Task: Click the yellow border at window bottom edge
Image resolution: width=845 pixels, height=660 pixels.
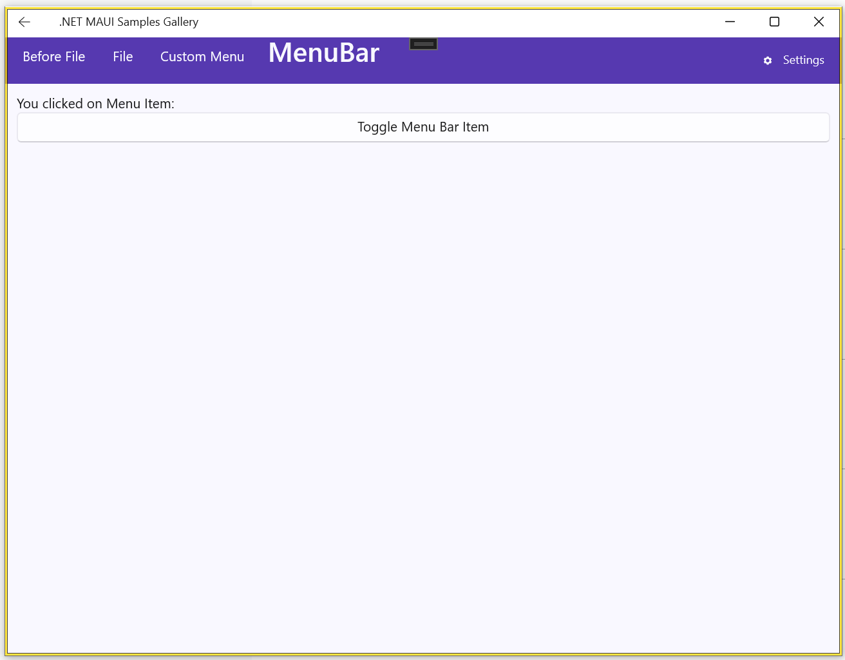Action: click(422, 655)
